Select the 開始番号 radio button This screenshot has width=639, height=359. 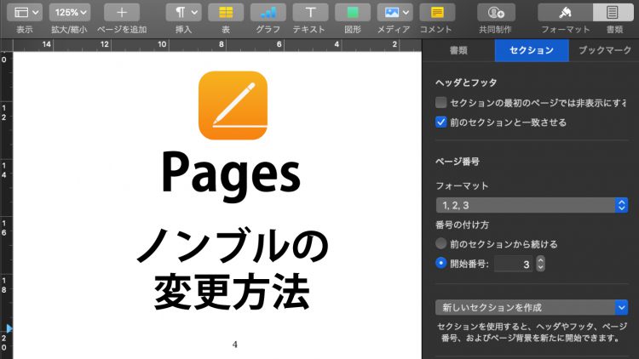[440, 263]
